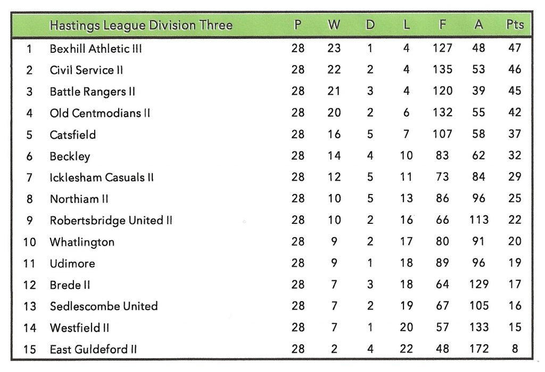Image resolution: width=545 pixels, height=372 pixels.
Task: Click the Whatlington team name
Action: [82, 242]
